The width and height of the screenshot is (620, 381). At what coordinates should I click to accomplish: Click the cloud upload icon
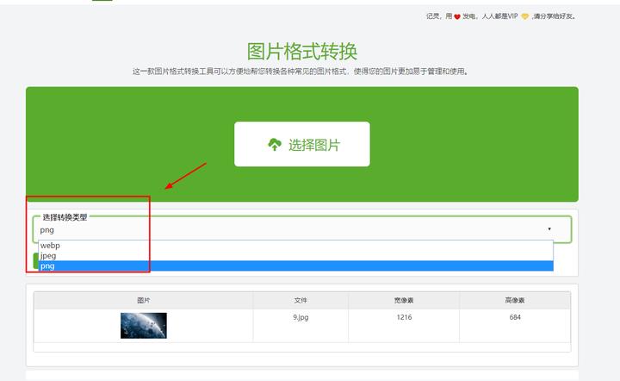tap(275, 145)
